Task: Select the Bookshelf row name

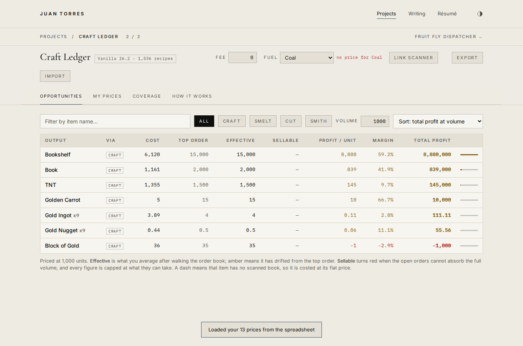Action: (x=58, y=155)
